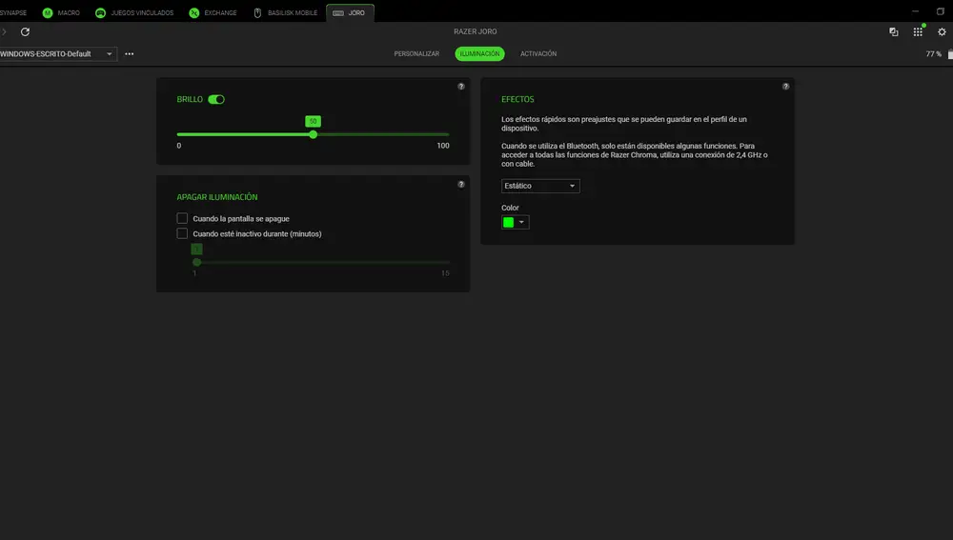
Task: Restore down the Synapse window
Action: 941,11
